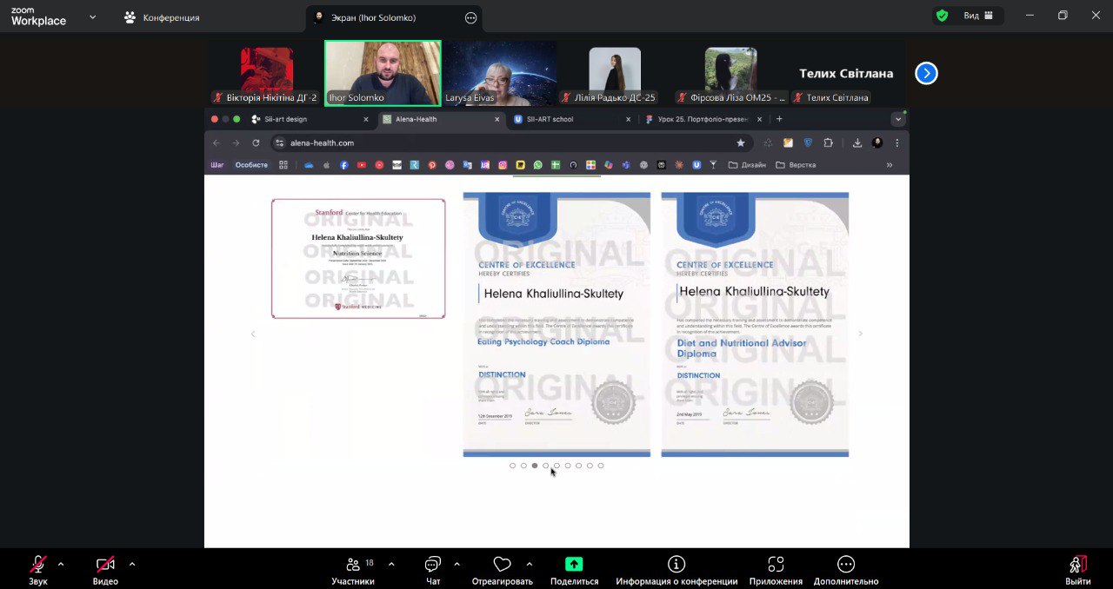
Task: Open the Приложения apps icon
Action: point(776,565)
